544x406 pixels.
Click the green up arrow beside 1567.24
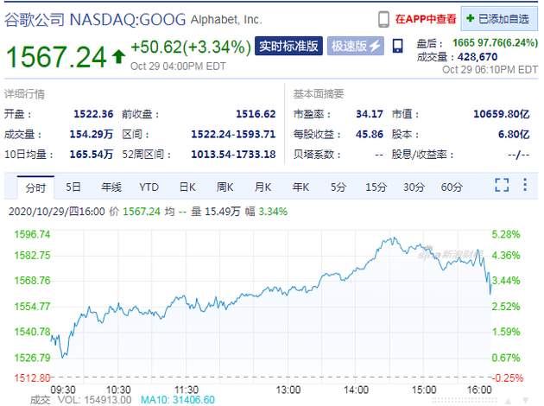pyautogui.click(x=117, y=57)
